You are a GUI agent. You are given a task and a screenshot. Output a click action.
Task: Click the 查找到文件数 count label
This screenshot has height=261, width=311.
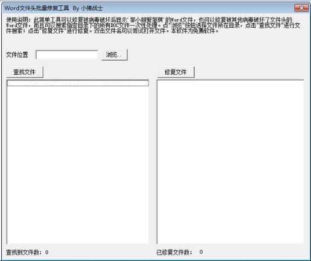pyautogui.click(x=27, y=252)
